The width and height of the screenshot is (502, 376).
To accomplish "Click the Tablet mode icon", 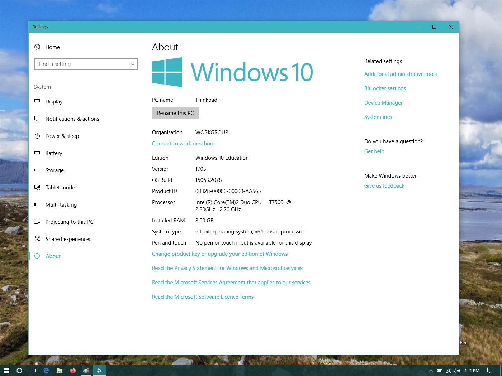I will (37, 187).
